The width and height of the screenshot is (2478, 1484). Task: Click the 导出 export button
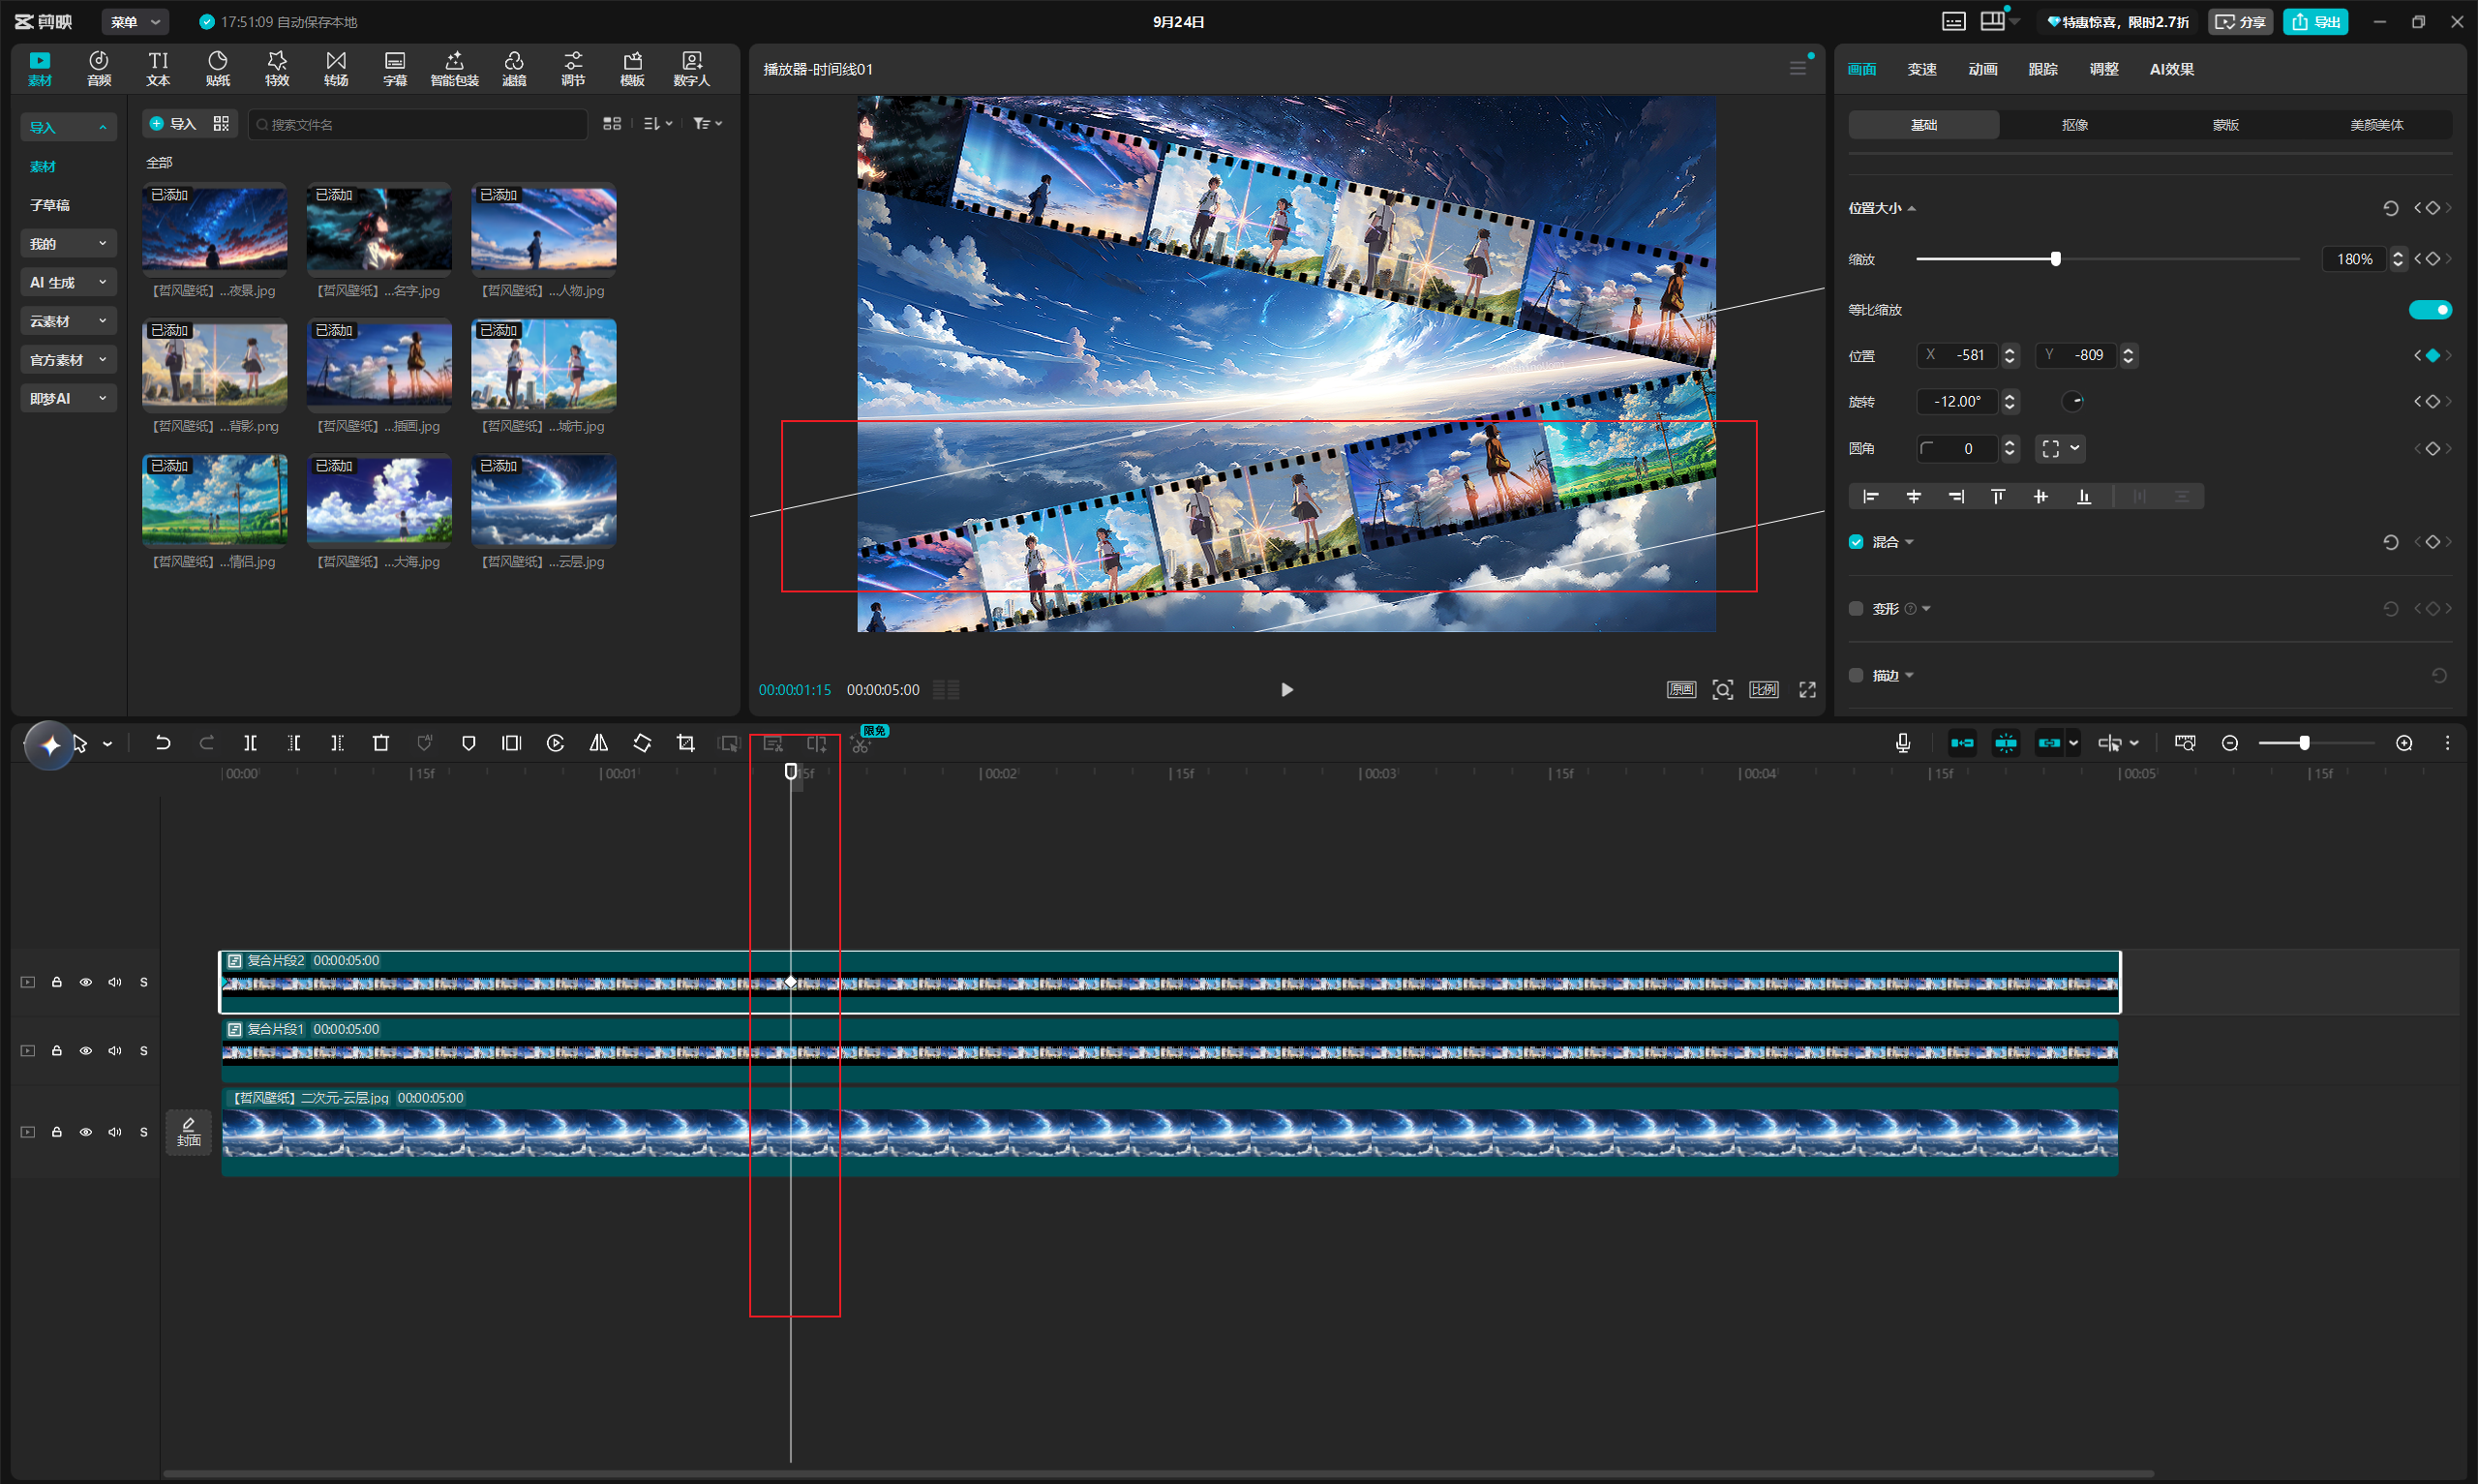point(2315,22)
